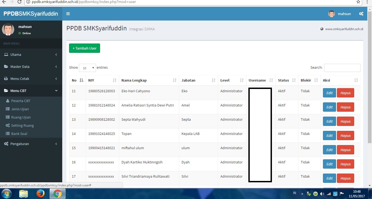Reload the page with refresh icon
372x199 pixels.
(x=19, y=2)
